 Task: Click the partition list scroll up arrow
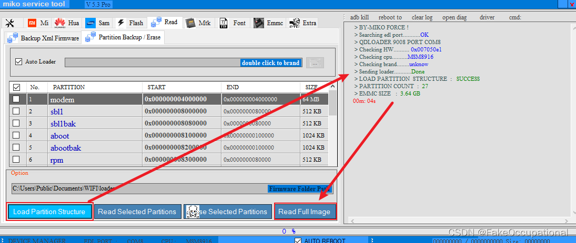[x=332, y=86]
